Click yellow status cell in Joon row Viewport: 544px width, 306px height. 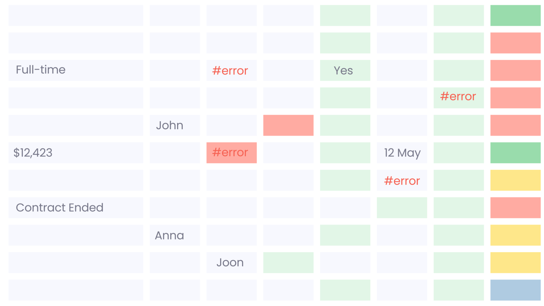pyautogui.click(x=515, y=263)
